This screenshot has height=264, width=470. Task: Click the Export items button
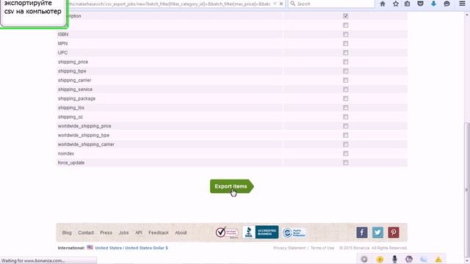pos(231,186)
